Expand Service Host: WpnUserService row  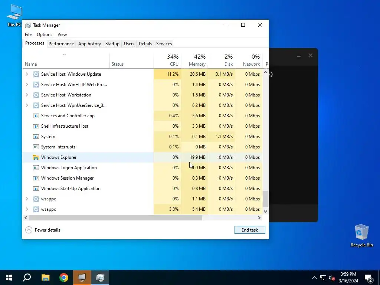pos(27,105)
